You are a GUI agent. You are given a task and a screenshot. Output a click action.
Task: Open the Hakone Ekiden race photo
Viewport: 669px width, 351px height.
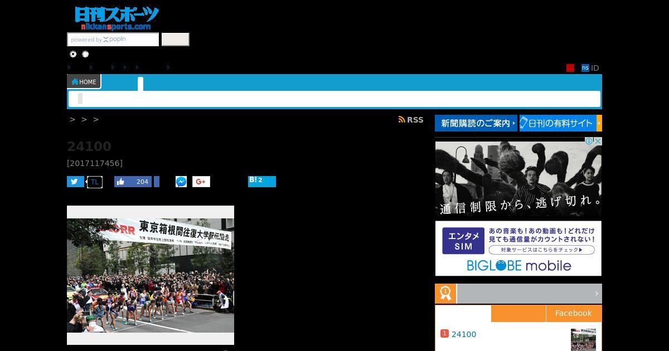(151, 275)
